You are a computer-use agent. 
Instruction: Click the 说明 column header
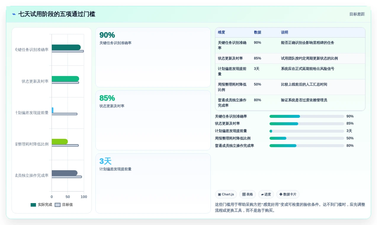285,32
